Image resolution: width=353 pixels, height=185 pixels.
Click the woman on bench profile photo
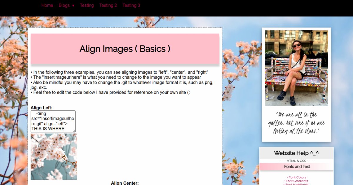[x=296, y=68]
